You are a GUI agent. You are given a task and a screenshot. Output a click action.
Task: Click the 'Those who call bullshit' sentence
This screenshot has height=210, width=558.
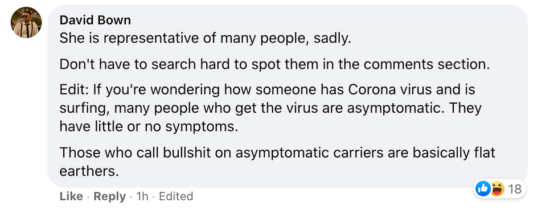pyautogui.click(x=277, y=162)
